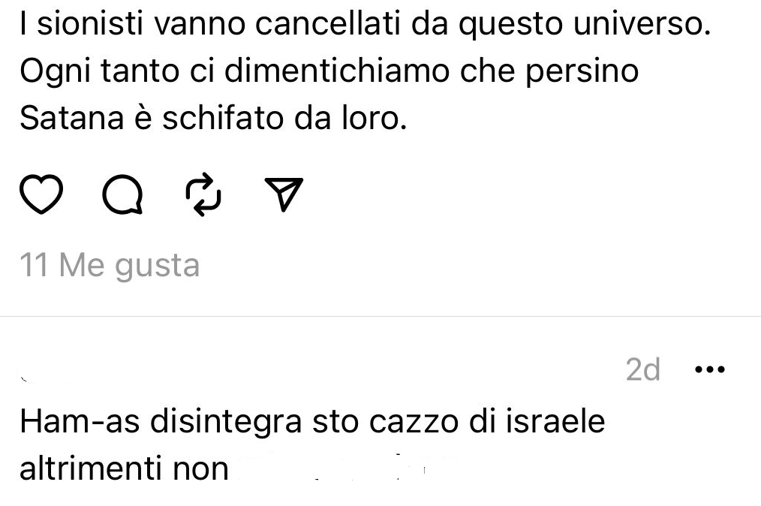Click the word "universo" in the top post
Viewport: 761px width, 506px height.
click(x=645, y=27)
